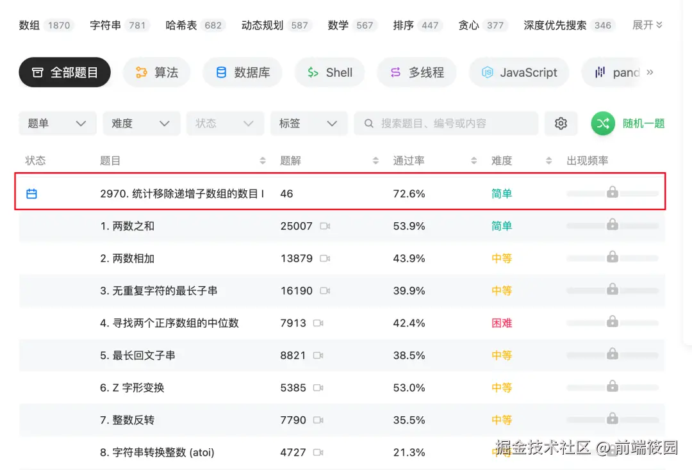Viewport: 692px width, 470px height.
Task: Sort problems by the 题目 column
Action: pos(263,161)
